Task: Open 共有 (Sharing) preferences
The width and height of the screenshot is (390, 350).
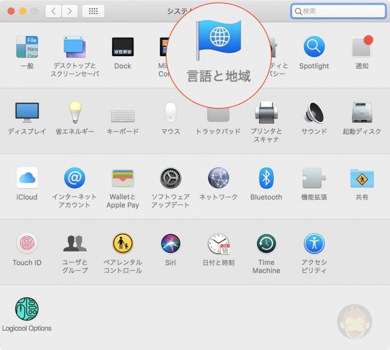Action: [362, 179]
